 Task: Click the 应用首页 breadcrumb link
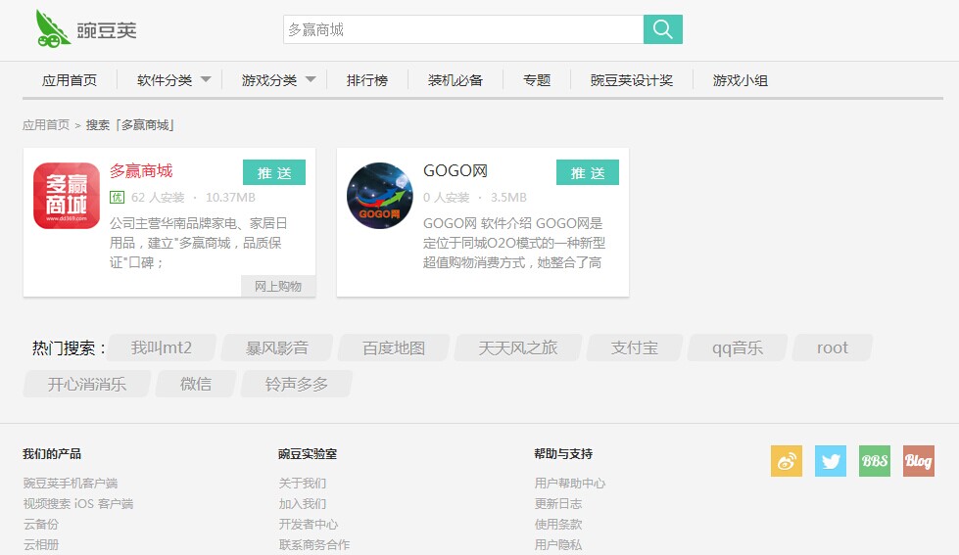[x=46, y=125]
